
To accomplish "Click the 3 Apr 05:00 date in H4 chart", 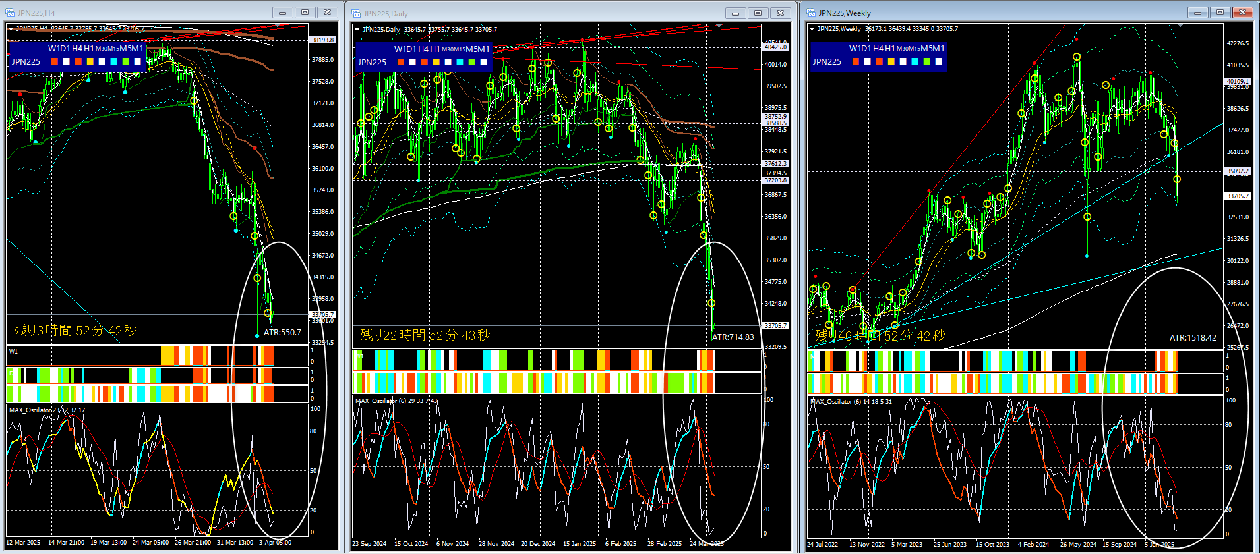I will click(275, 543).
